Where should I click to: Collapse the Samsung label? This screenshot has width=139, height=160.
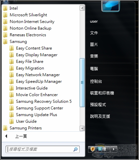click(18, 42)
